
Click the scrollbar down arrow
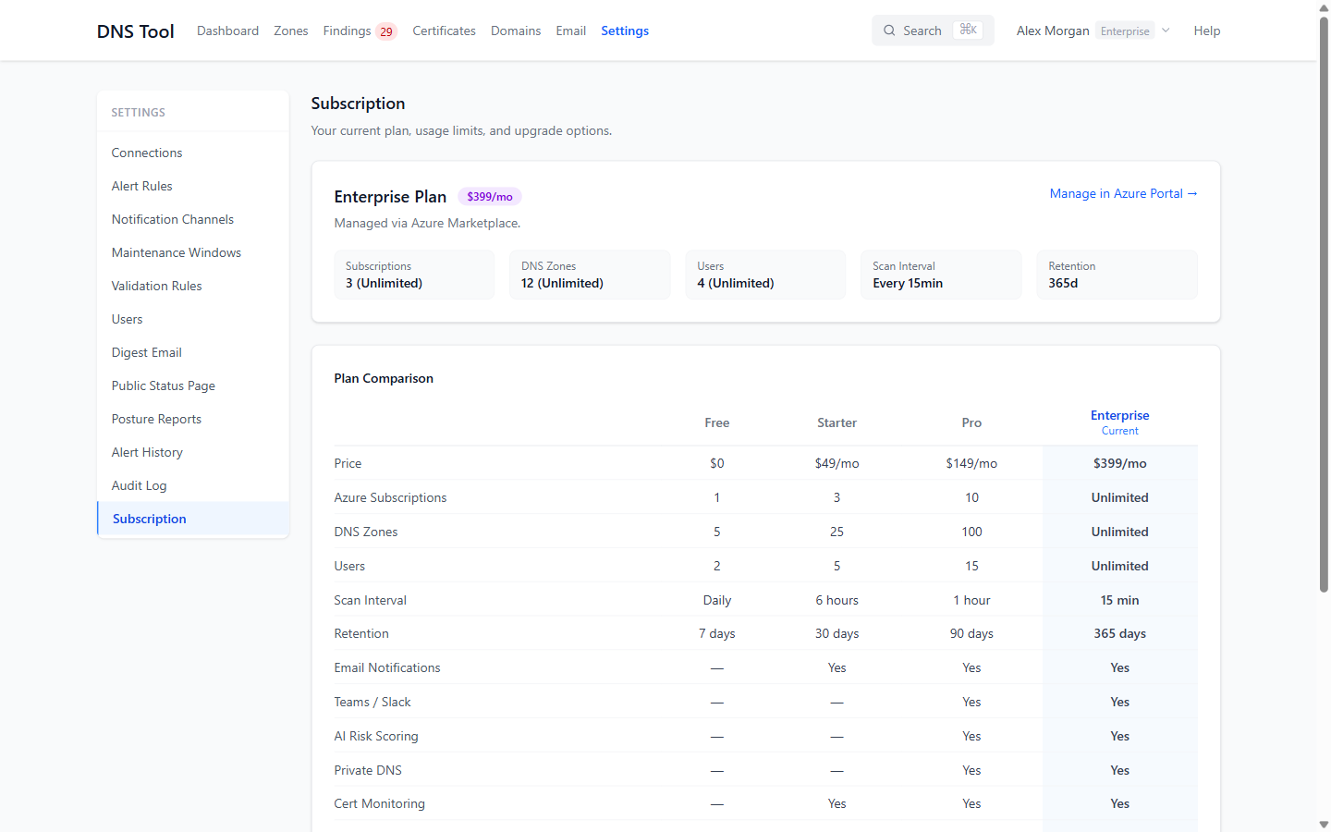[1324, 824]
